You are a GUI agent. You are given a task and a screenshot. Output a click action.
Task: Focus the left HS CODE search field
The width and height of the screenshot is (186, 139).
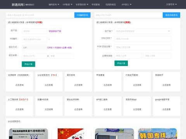pyautogui.click(x=40, y=15)
